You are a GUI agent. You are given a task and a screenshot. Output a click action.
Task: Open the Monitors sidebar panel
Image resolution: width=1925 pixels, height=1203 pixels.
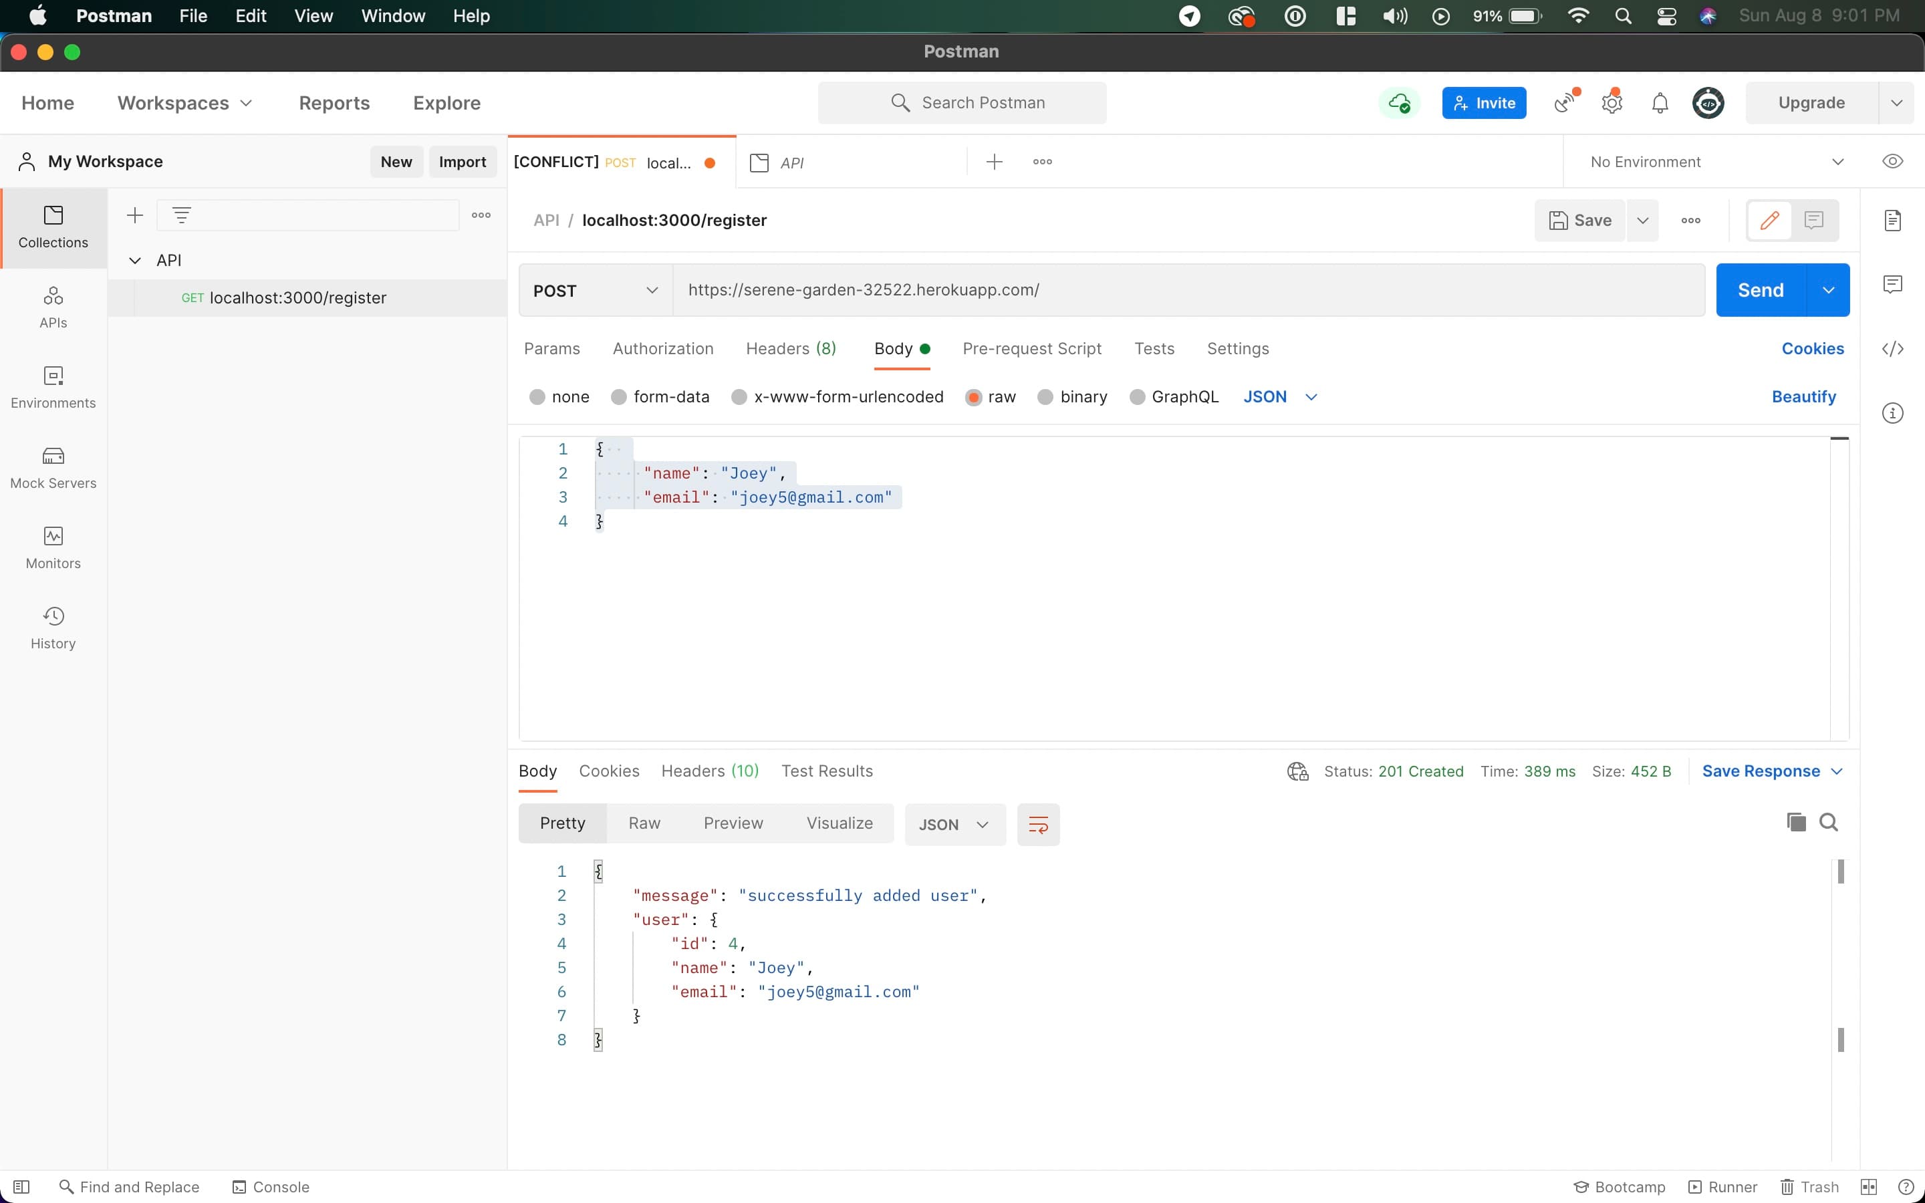[x=53, y=547]
